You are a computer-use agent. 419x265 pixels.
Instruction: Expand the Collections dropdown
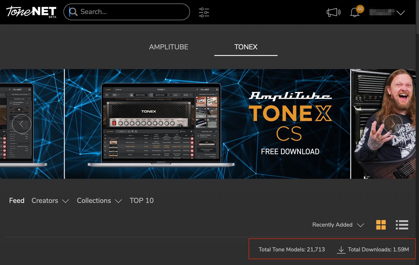99,200
